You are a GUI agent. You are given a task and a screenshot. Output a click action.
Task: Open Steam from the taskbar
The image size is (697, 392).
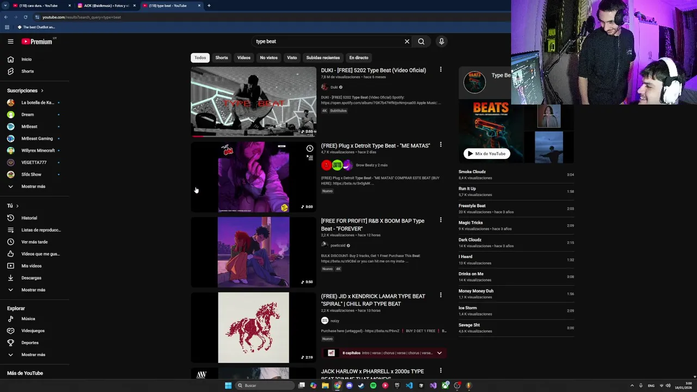(361, 385)
